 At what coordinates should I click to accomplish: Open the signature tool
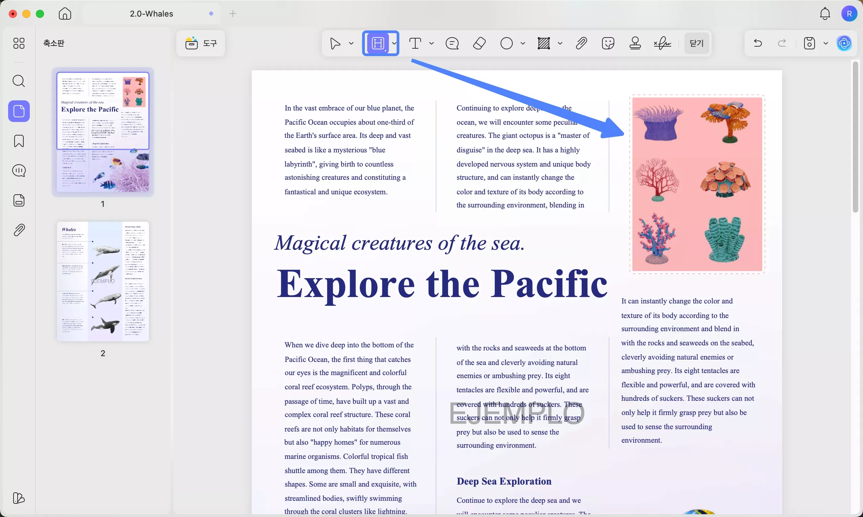pos(662,44)
